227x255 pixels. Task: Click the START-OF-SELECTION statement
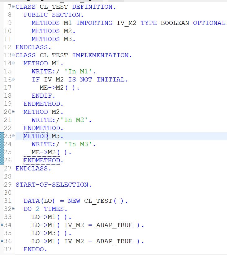pos(54,185)
